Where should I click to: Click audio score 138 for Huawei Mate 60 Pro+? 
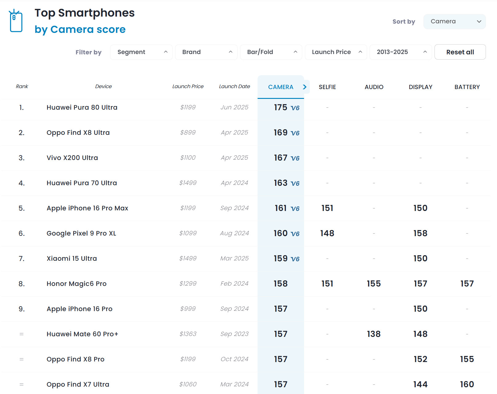click(x=374, y=334)
